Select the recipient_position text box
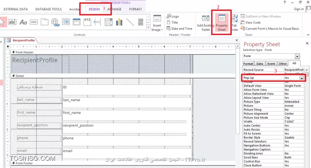Screen dimensions: 311x168 click(127, 128)
